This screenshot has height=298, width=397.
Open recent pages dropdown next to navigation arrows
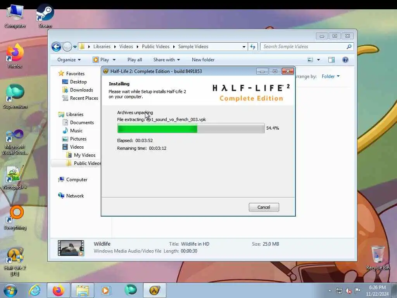coord(75,47)
